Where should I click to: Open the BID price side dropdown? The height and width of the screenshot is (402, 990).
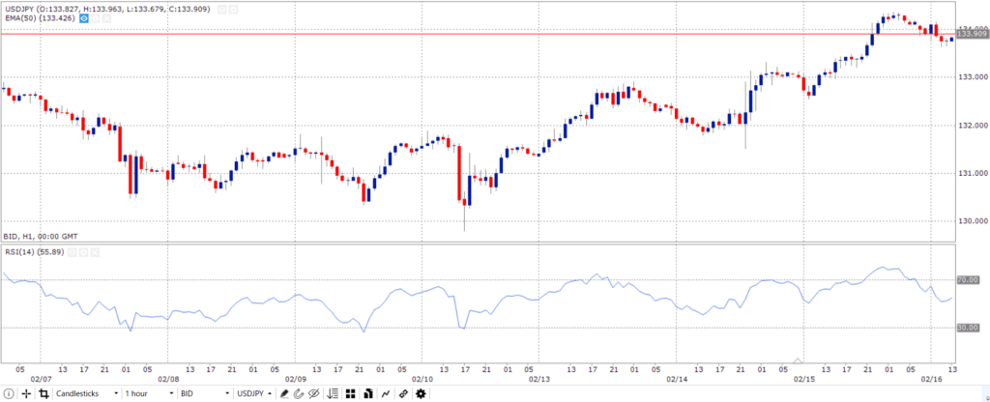coord(205,394)
